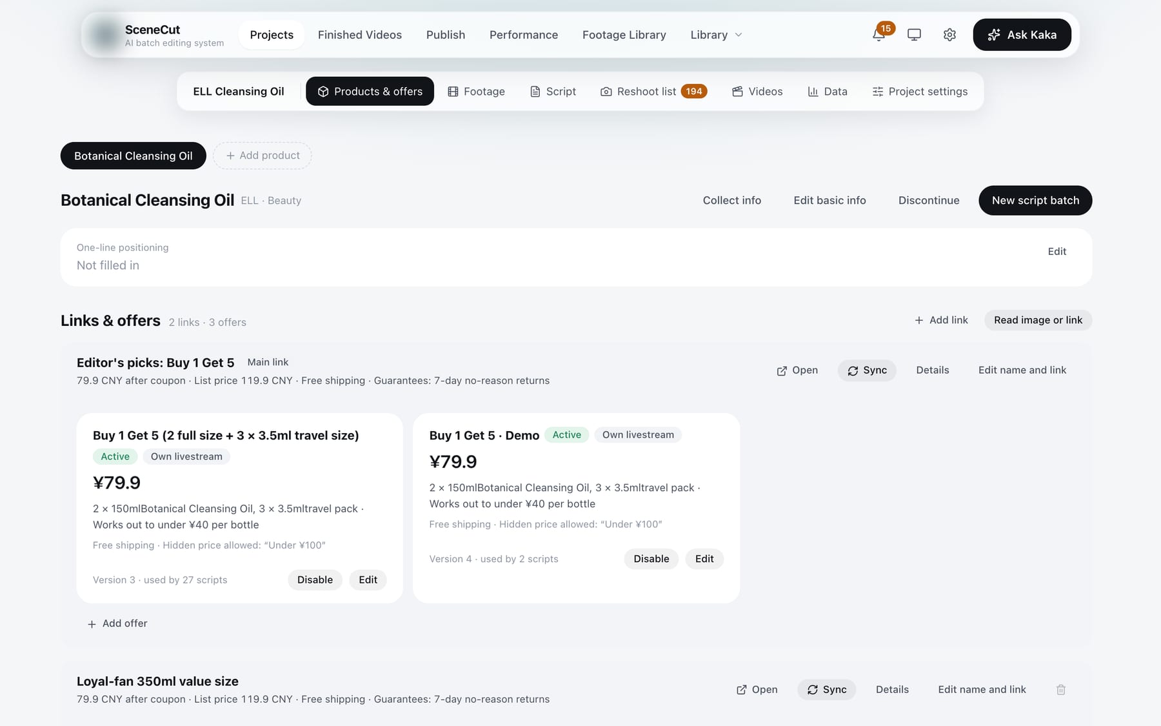Open the Finished Videos tab

(360, 35)
